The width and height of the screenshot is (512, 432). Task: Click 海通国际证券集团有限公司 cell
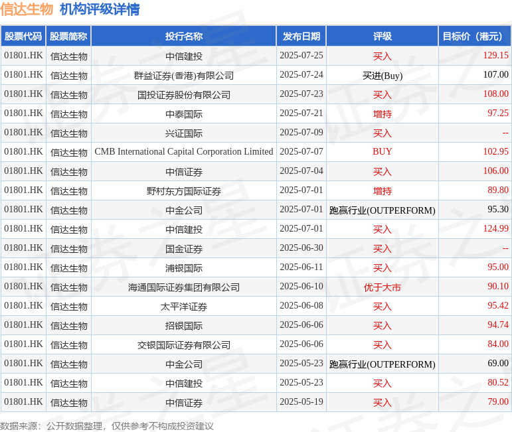(184, 287)
